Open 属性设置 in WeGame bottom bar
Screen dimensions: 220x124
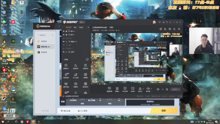(65, 111)
